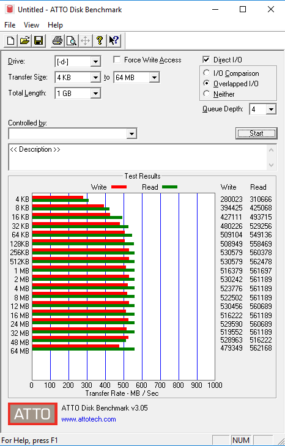This screenshot has height=446, width=285.
Task: Maximize the ATTO Disk Benchmark window
Action: [x=243, y=9]
